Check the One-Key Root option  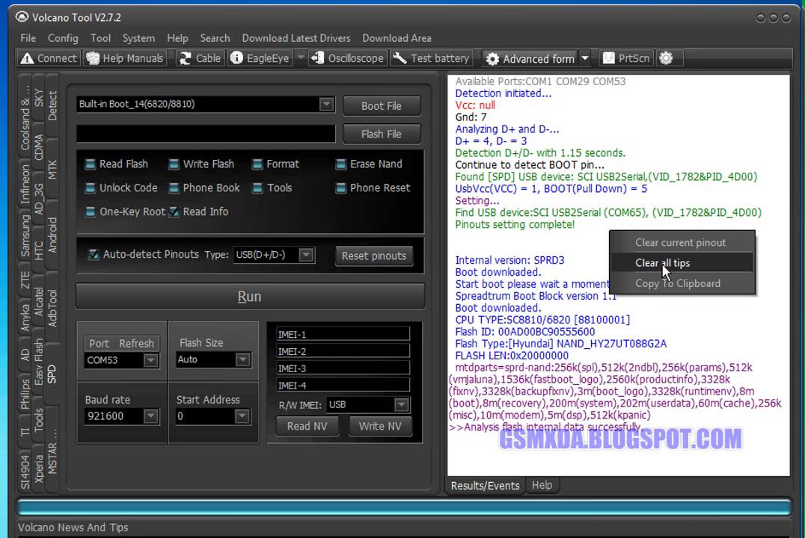(91, 211)
